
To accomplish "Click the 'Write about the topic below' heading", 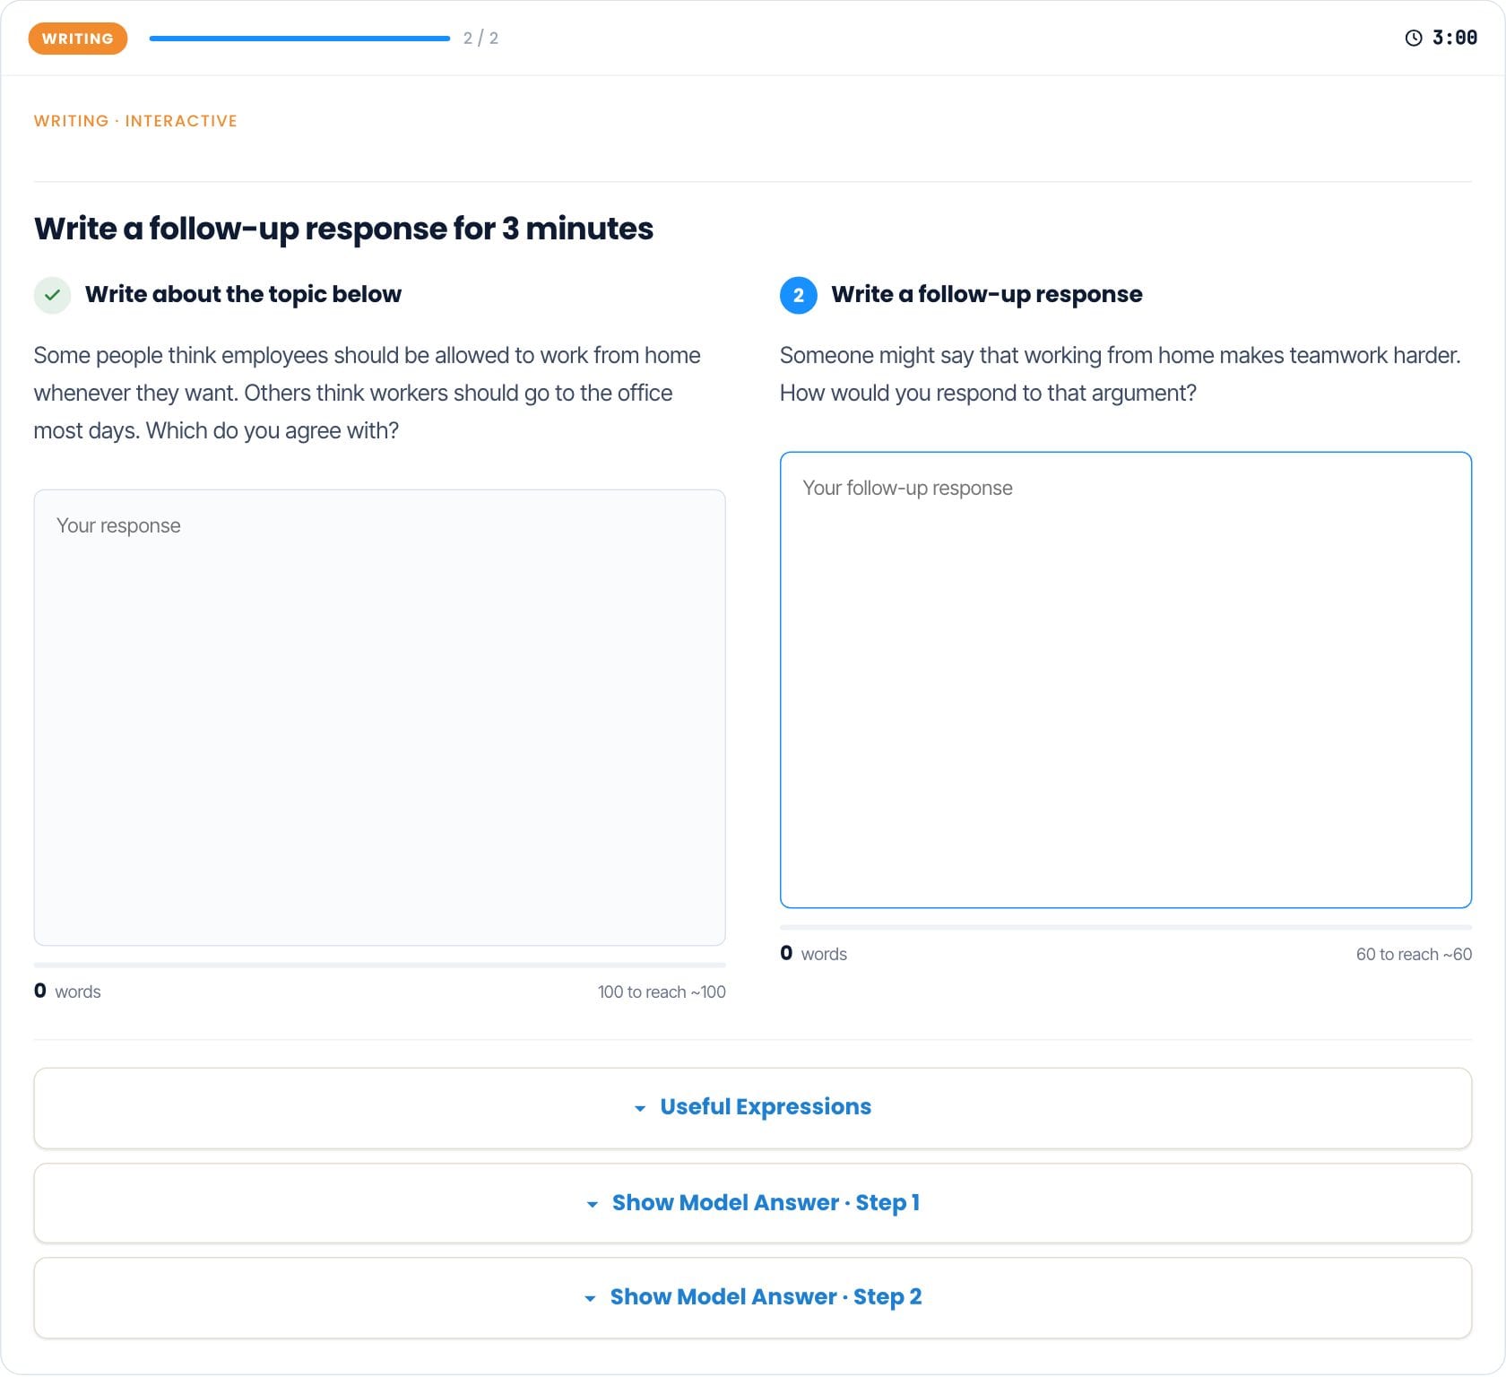I will coord(243,295).
